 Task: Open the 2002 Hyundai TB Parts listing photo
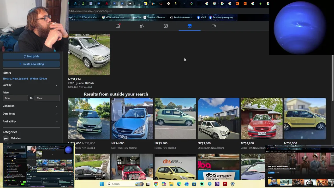[89, 54]
